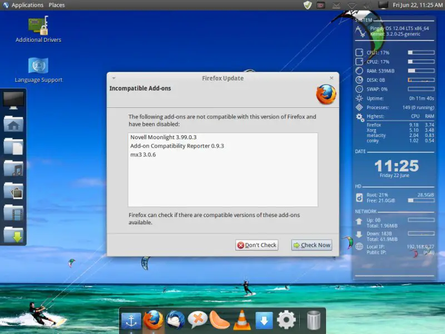The image size is (445, 334).
Task: Click the green shield icon in the top panel
Action: tap(308, 5)
